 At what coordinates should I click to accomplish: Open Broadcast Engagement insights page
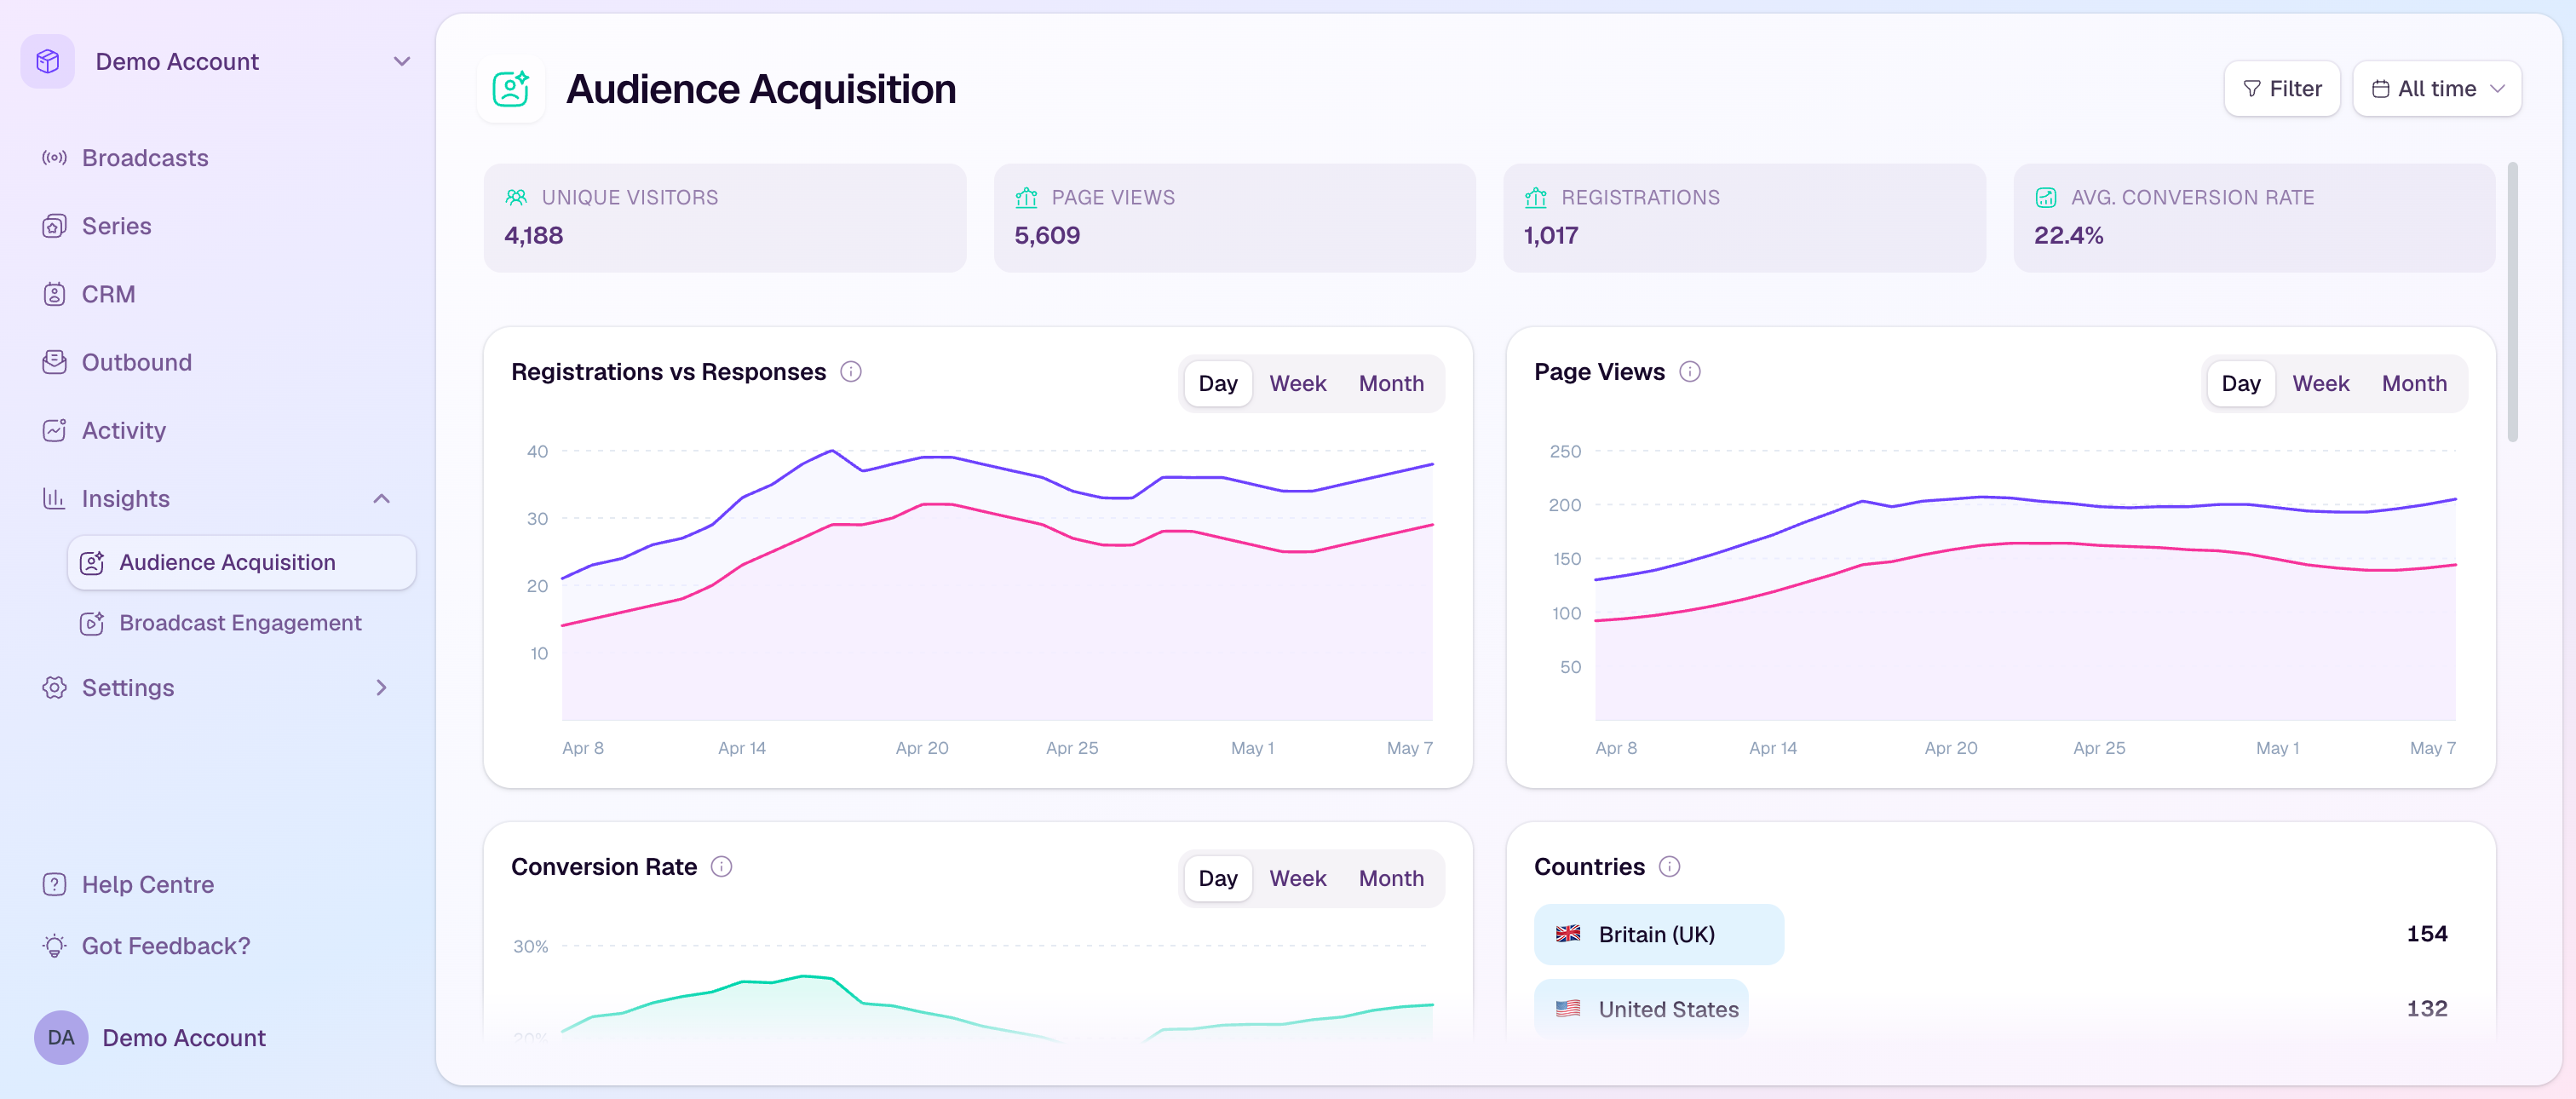pyautogui.click(x=242, y=623)
